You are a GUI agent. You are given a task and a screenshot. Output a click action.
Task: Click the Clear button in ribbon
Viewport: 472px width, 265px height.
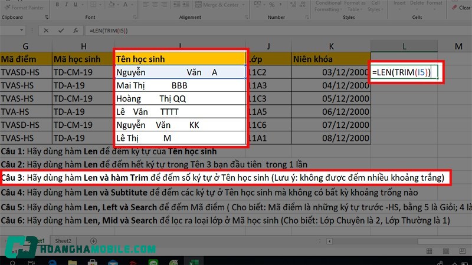458,6
